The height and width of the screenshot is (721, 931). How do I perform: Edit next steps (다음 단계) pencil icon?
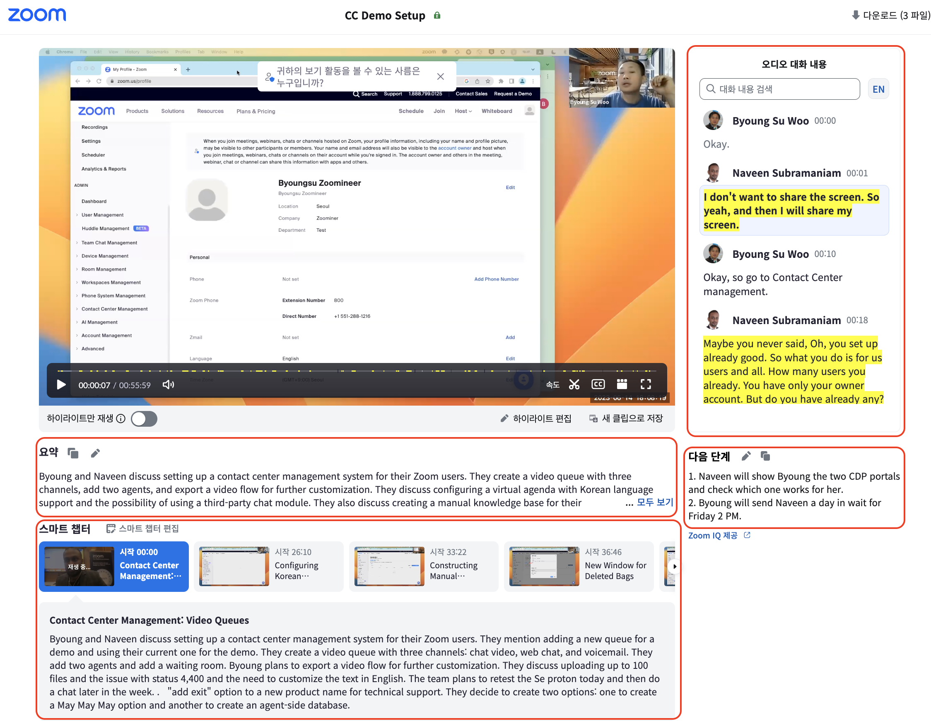(x=746, y=457)
